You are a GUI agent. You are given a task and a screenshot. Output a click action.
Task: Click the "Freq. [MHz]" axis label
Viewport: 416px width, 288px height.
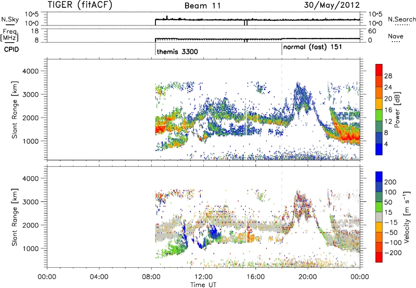[x=9, y=35]
